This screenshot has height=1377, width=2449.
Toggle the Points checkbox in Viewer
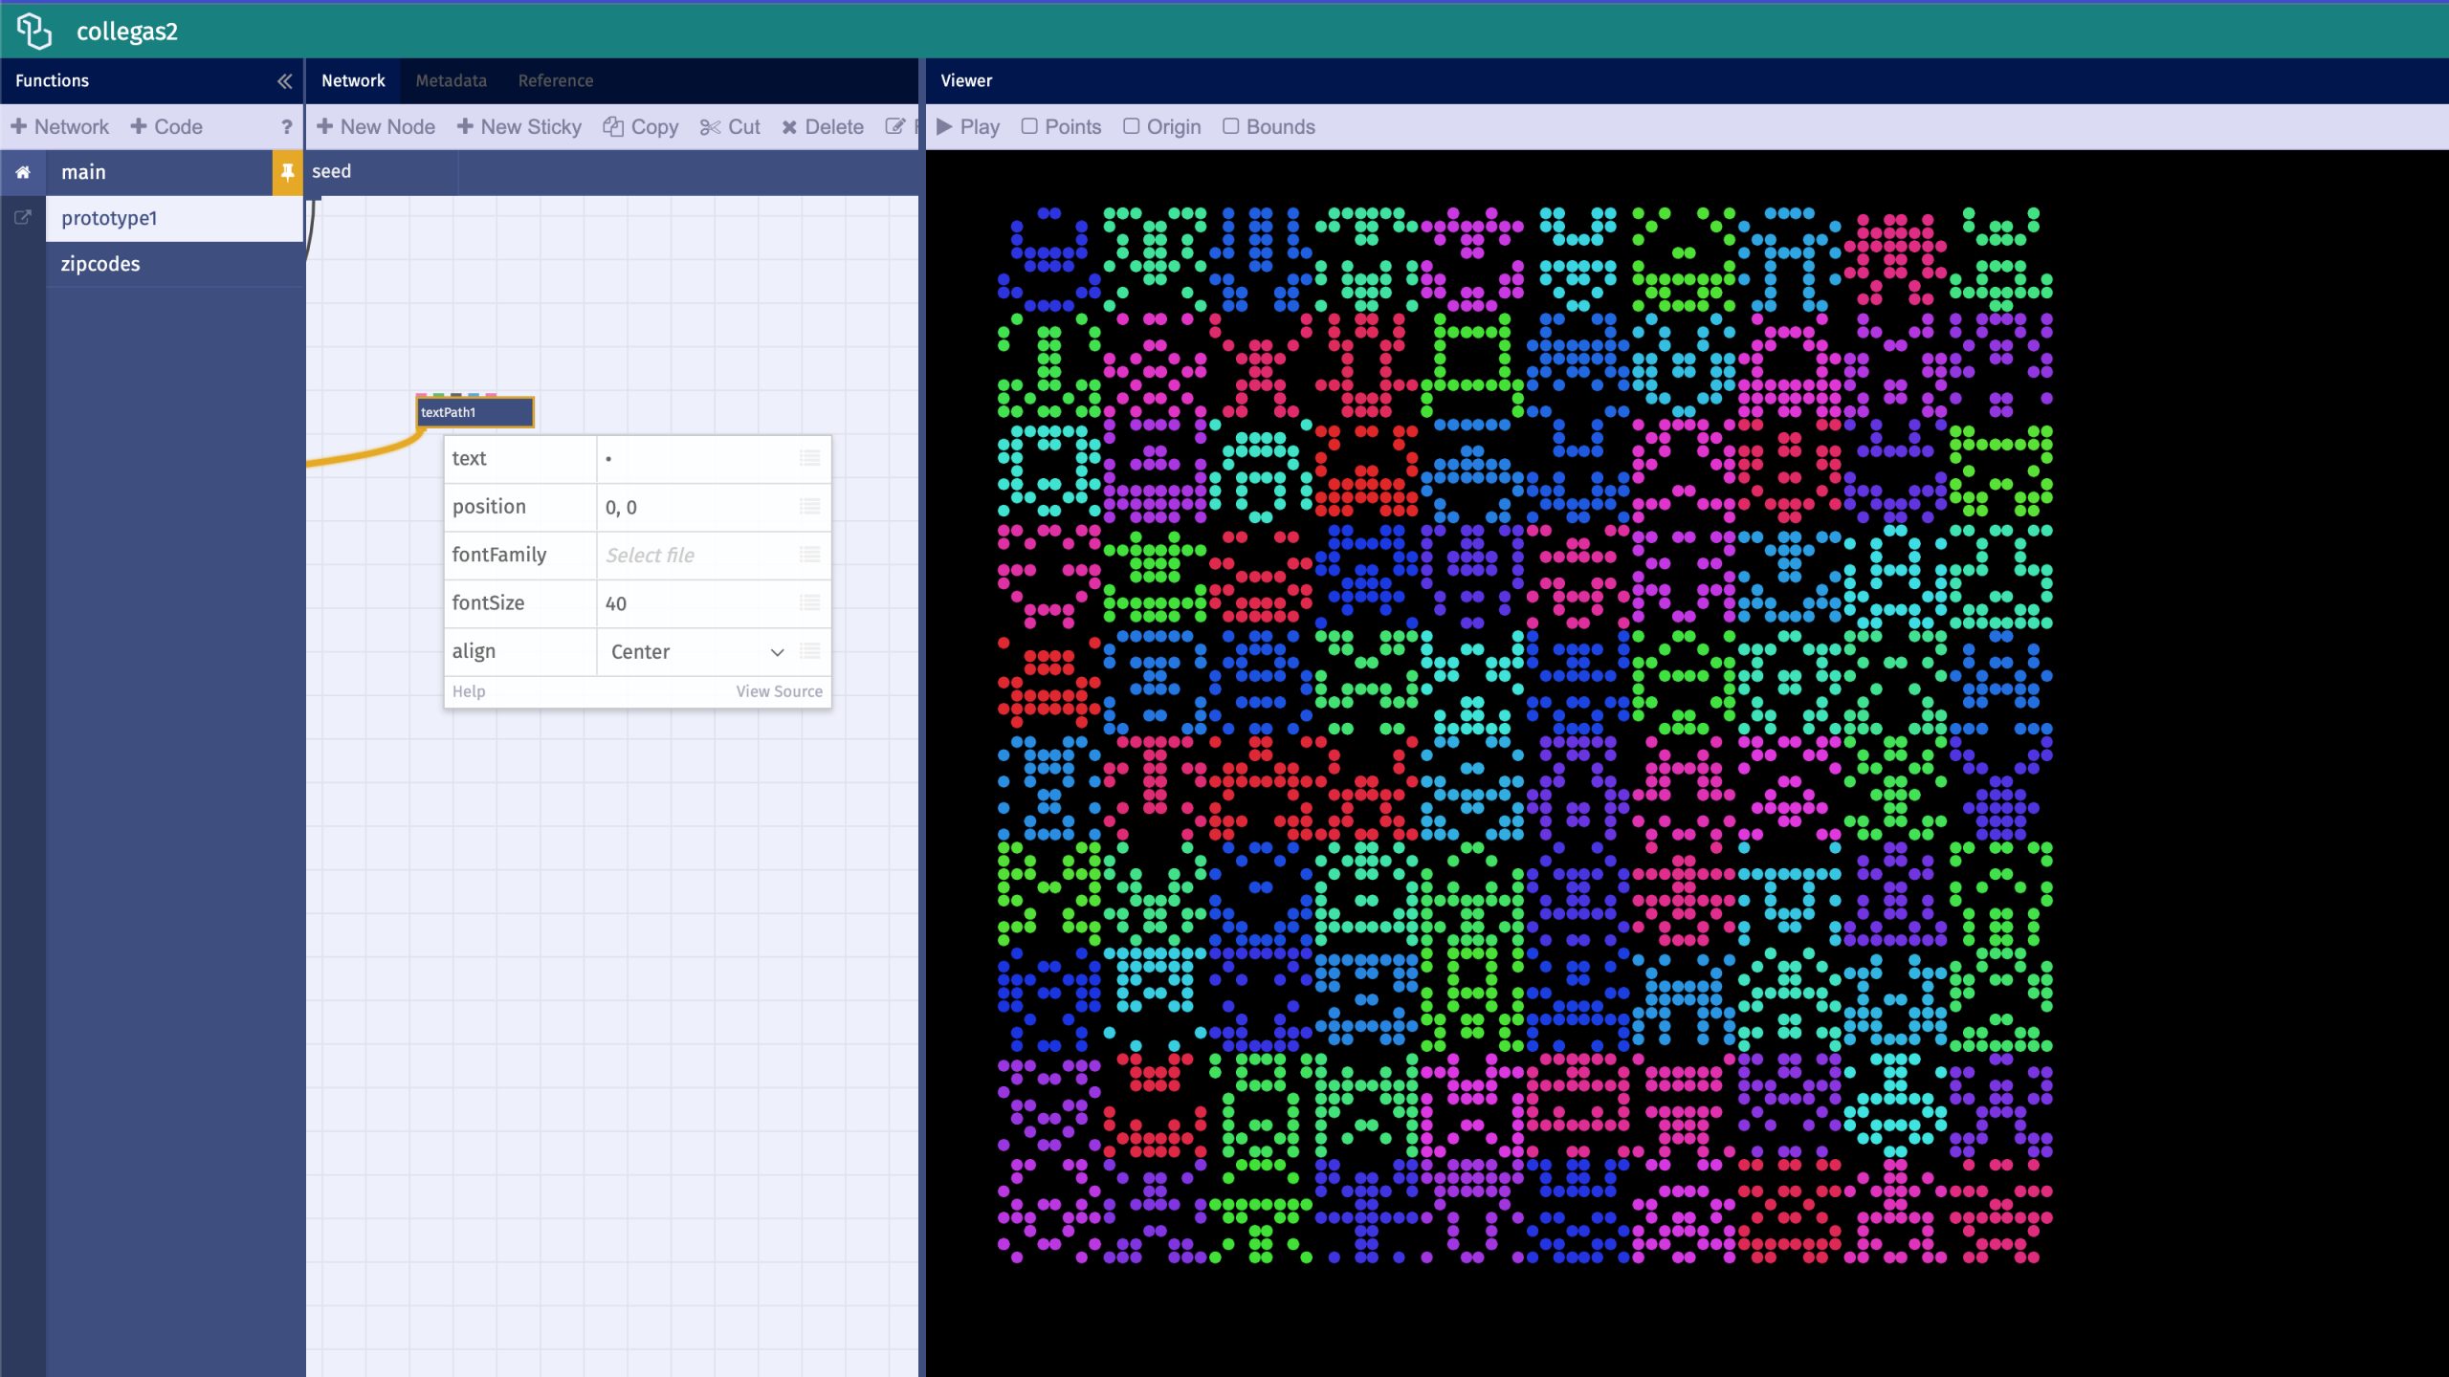1029,126
